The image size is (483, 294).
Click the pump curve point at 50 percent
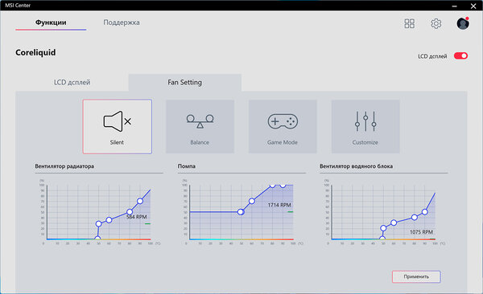[241, 212]
